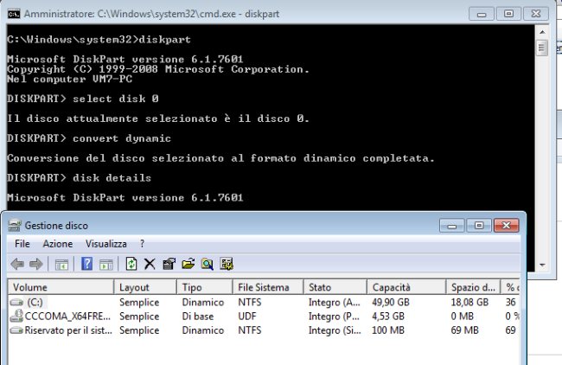Select the (C:) volume row

[x=264, y=302]
